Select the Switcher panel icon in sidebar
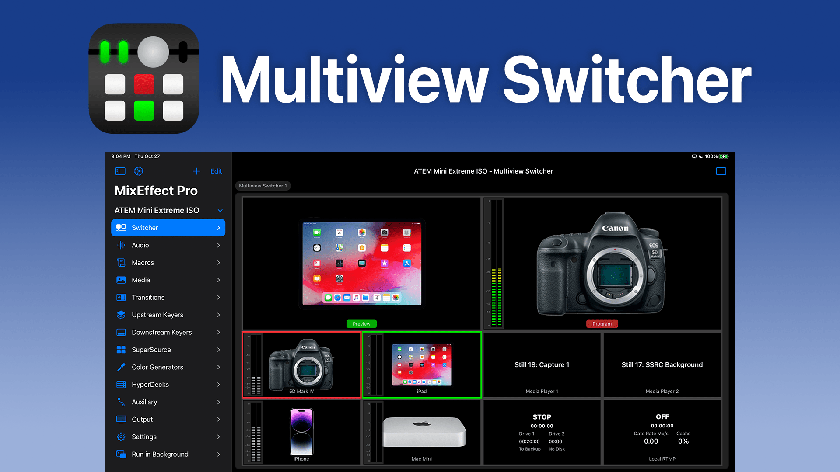This screenshot has height=472, width=840. 121,227
